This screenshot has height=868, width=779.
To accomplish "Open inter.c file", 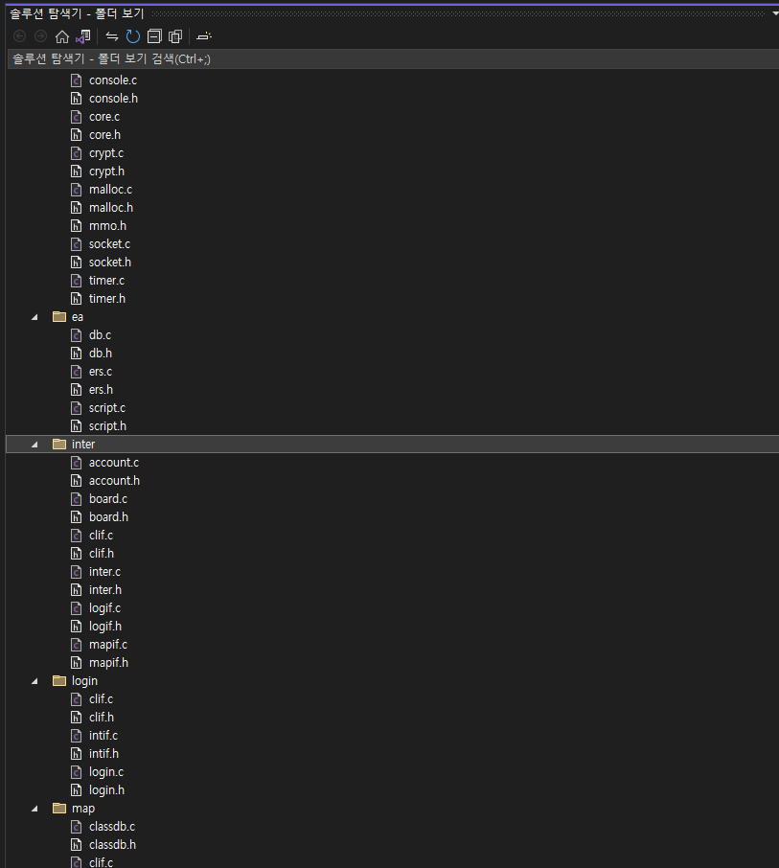I will click(104, 572).
